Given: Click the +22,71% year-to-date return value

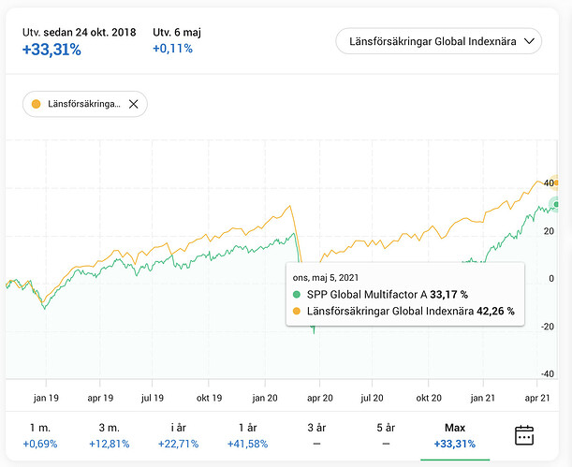Looking at the screenshot, I should [x=179, y=444].
